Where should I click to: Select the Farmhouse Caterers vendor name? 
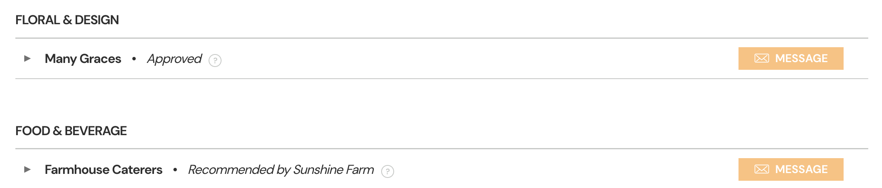tap(103, 170)
